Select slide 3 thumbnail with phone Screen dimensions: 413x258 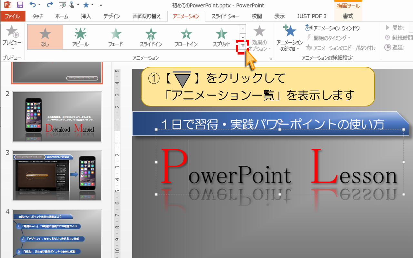(57, 175)
